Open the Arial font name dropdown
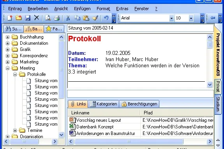Viewport: 224px width, 149px height. 171,18
